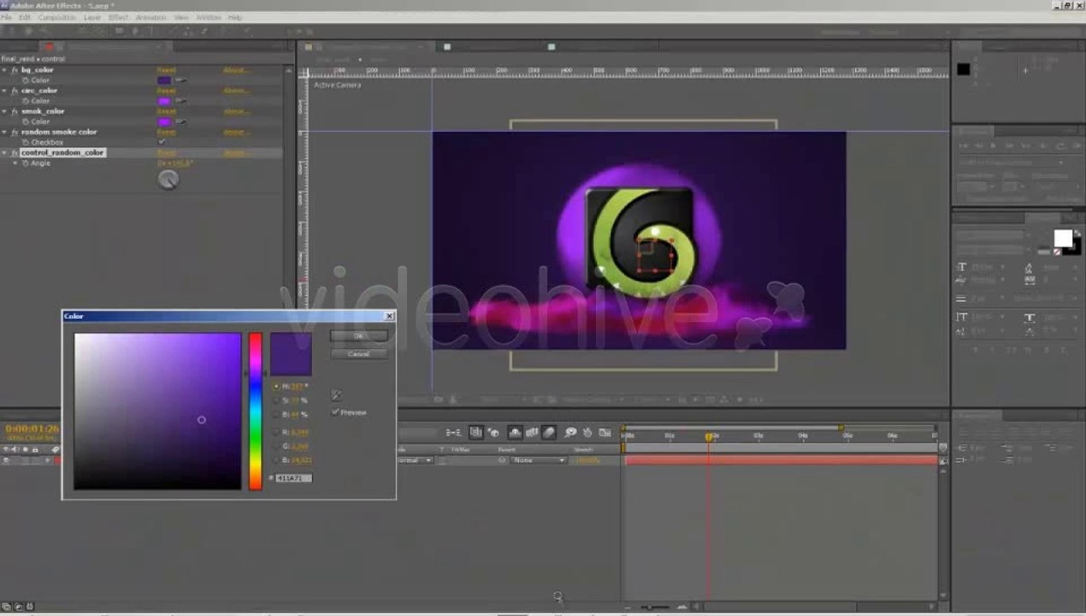1086x616 pixels.
Task: Click Cancel in the Color dialog
Action: point(358,353)
